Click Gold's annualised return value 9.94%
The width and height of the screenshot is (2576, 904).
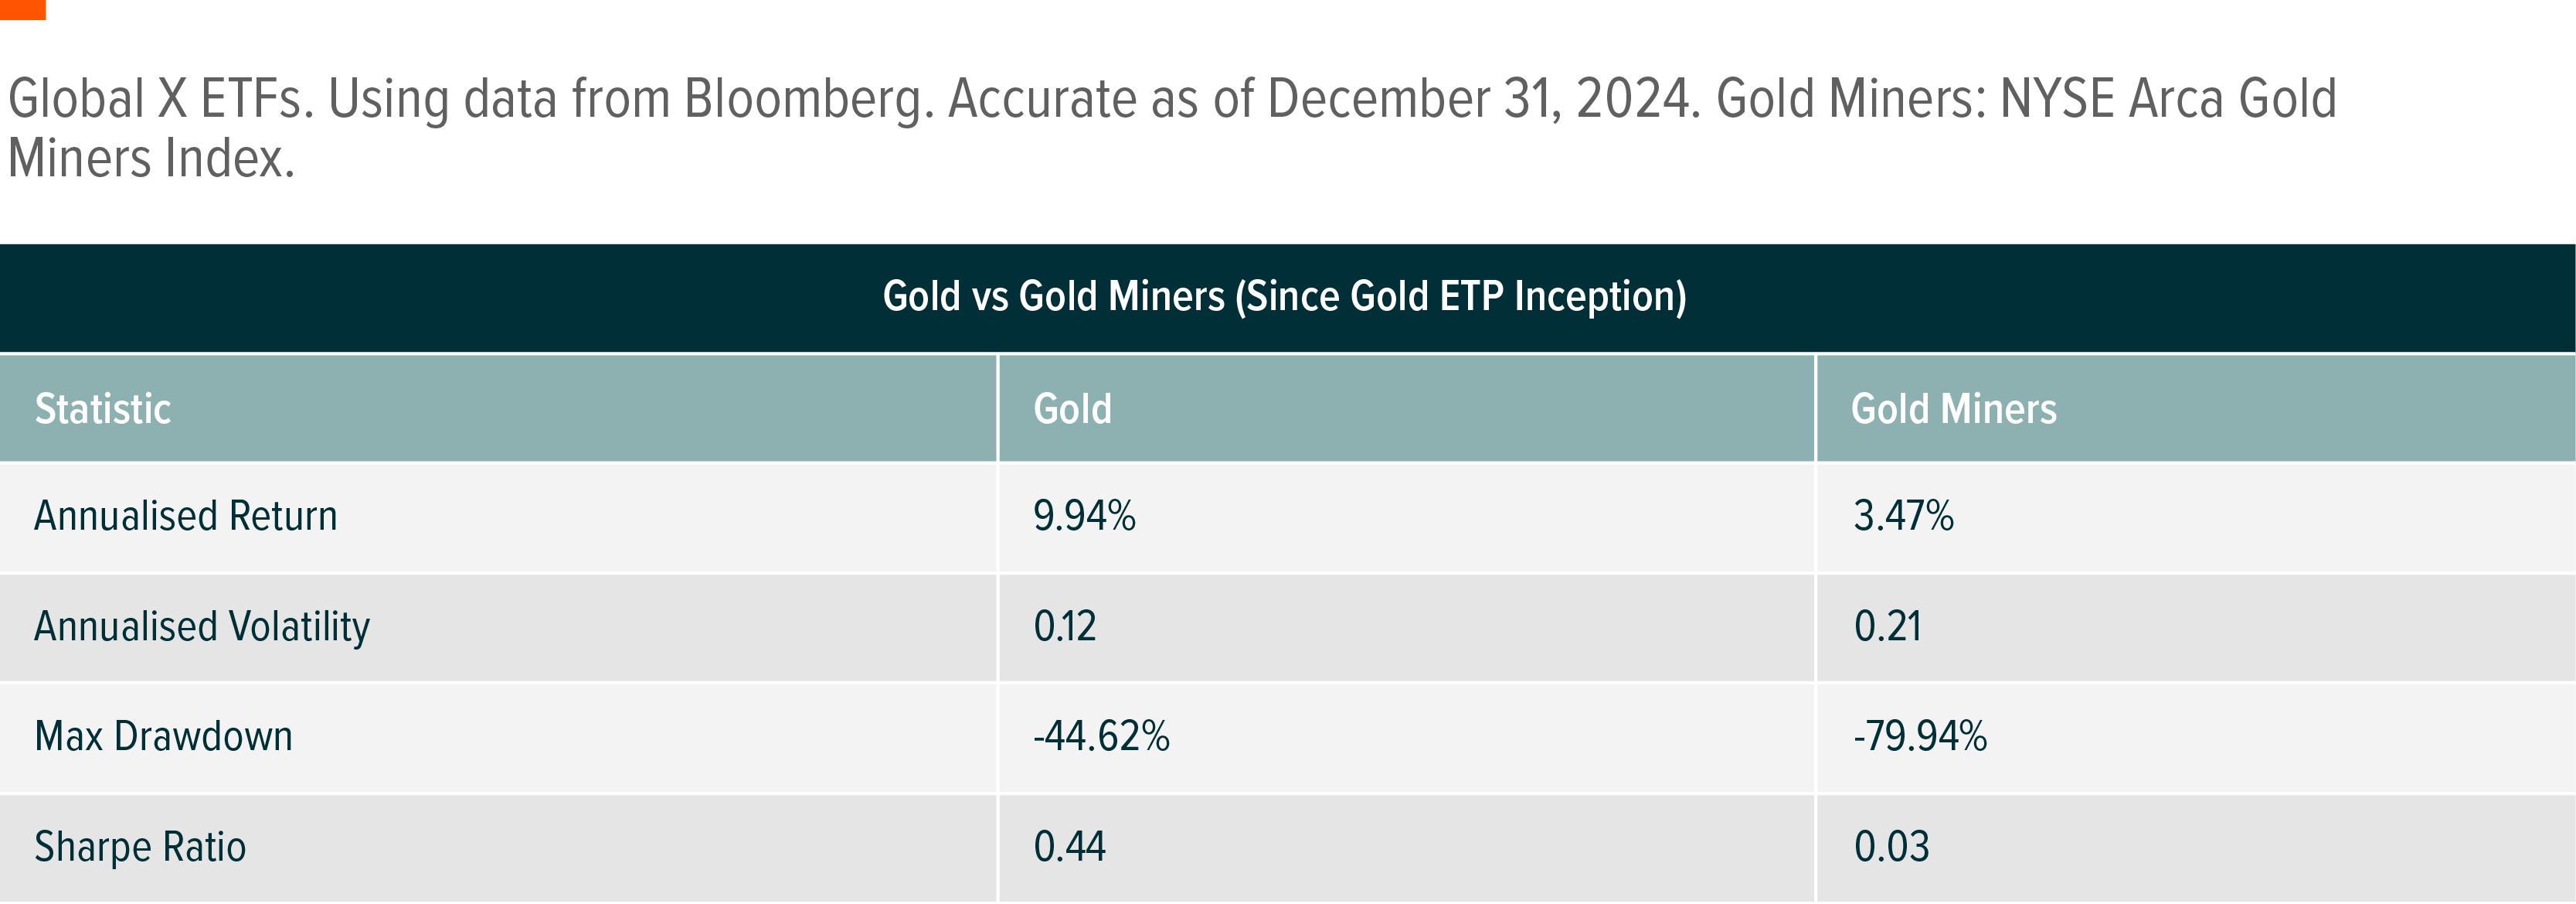[1084, 517]
